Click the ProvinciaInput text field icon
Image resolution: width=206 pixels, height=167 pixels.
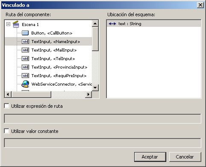click(25, 67)
